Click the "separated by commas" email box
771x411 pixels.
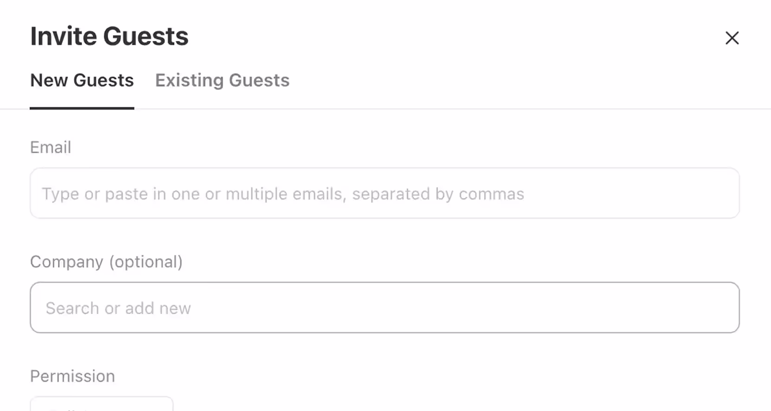(x=385, y=193)
